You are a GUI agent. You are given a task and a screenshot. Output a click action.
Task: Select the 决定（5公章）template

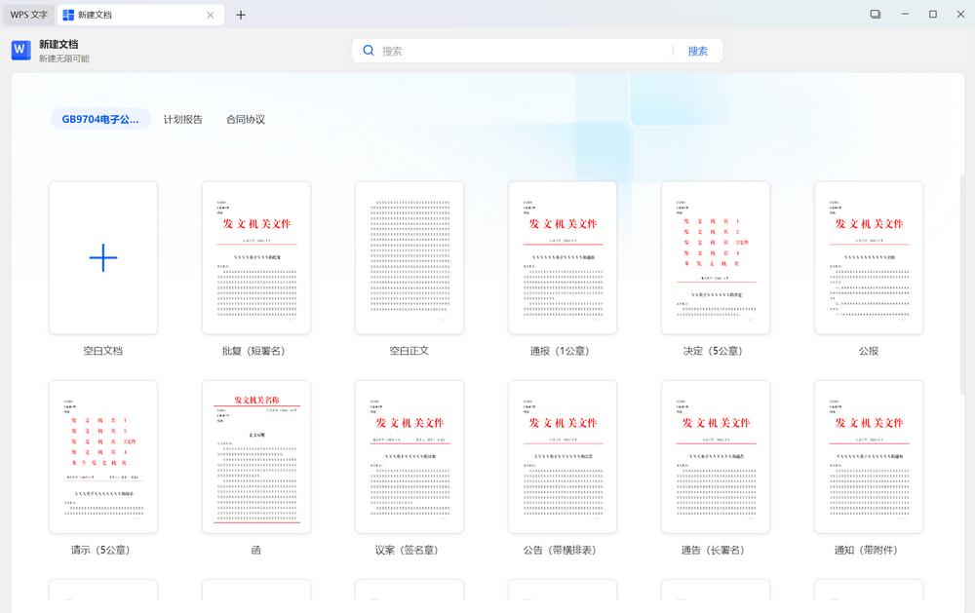click(715, 257)
